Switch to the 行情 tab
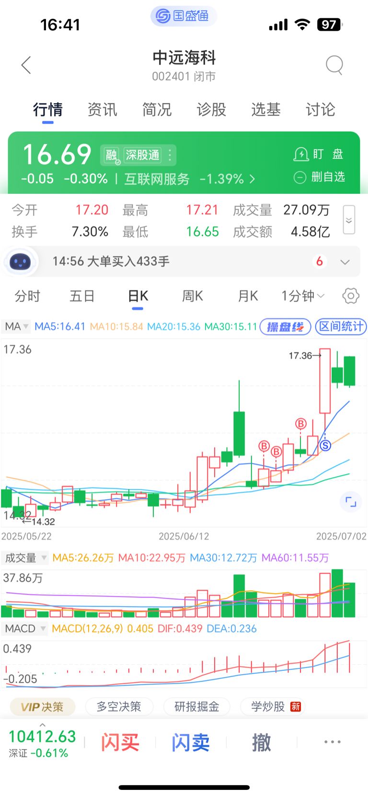Image resolution: width=368 pixels, height=798 pixels. coord(47,109)
